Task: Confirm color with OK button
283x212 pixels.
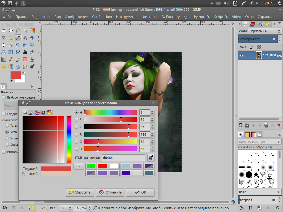Action: coord(140,192)
